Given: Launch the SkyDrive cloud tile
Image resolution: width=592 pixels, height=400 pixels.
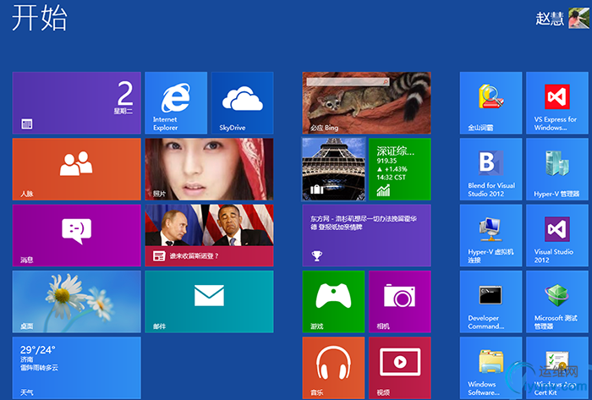Looking at the screenshot, I should click(x=242, y=102).
